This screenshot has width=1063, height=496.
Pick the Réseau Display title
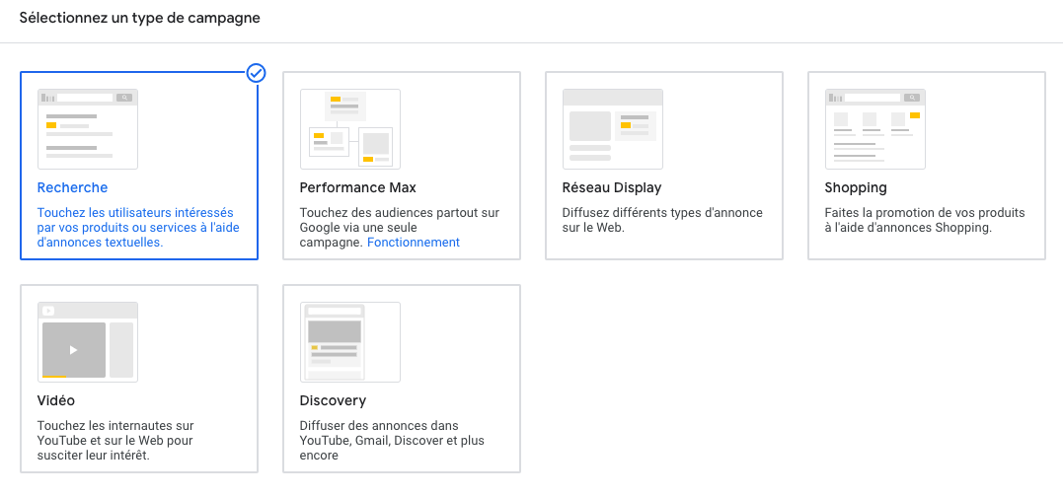coord(611,187)
